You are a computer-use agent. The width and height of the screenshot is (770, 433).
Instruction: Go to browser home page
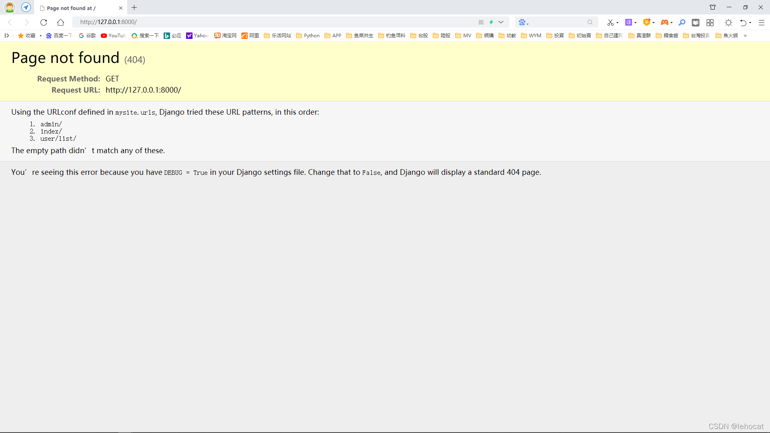coord(61,22)
